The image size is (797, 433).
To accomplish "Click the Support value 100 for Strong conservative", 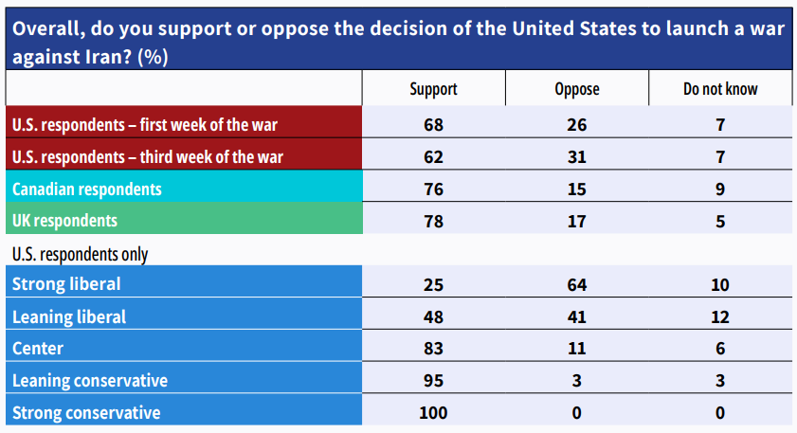I will [433, 413].
